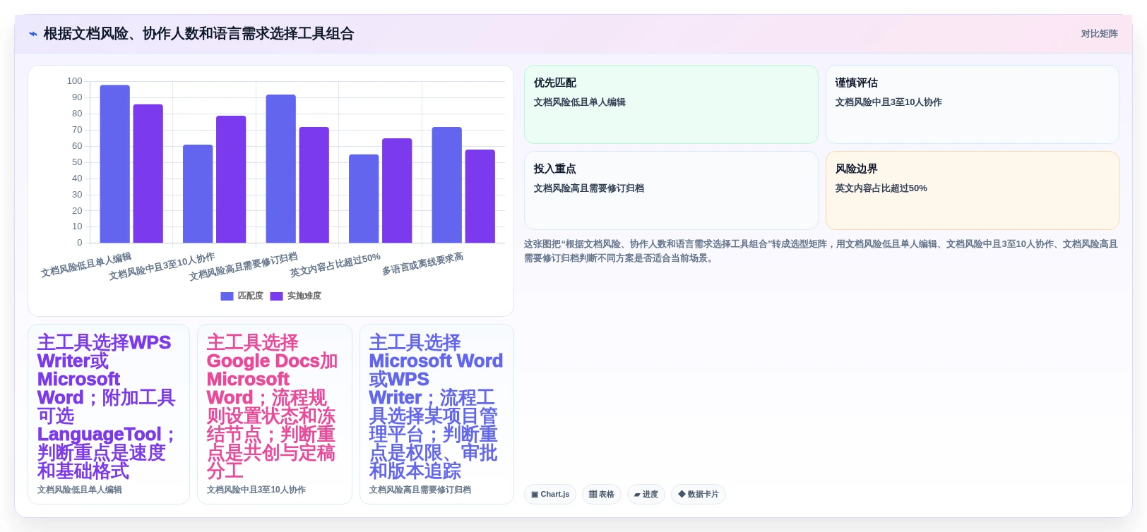1147x532 pixels.
Task: Click the 风险边界 card heading
Action: (857, 169)
